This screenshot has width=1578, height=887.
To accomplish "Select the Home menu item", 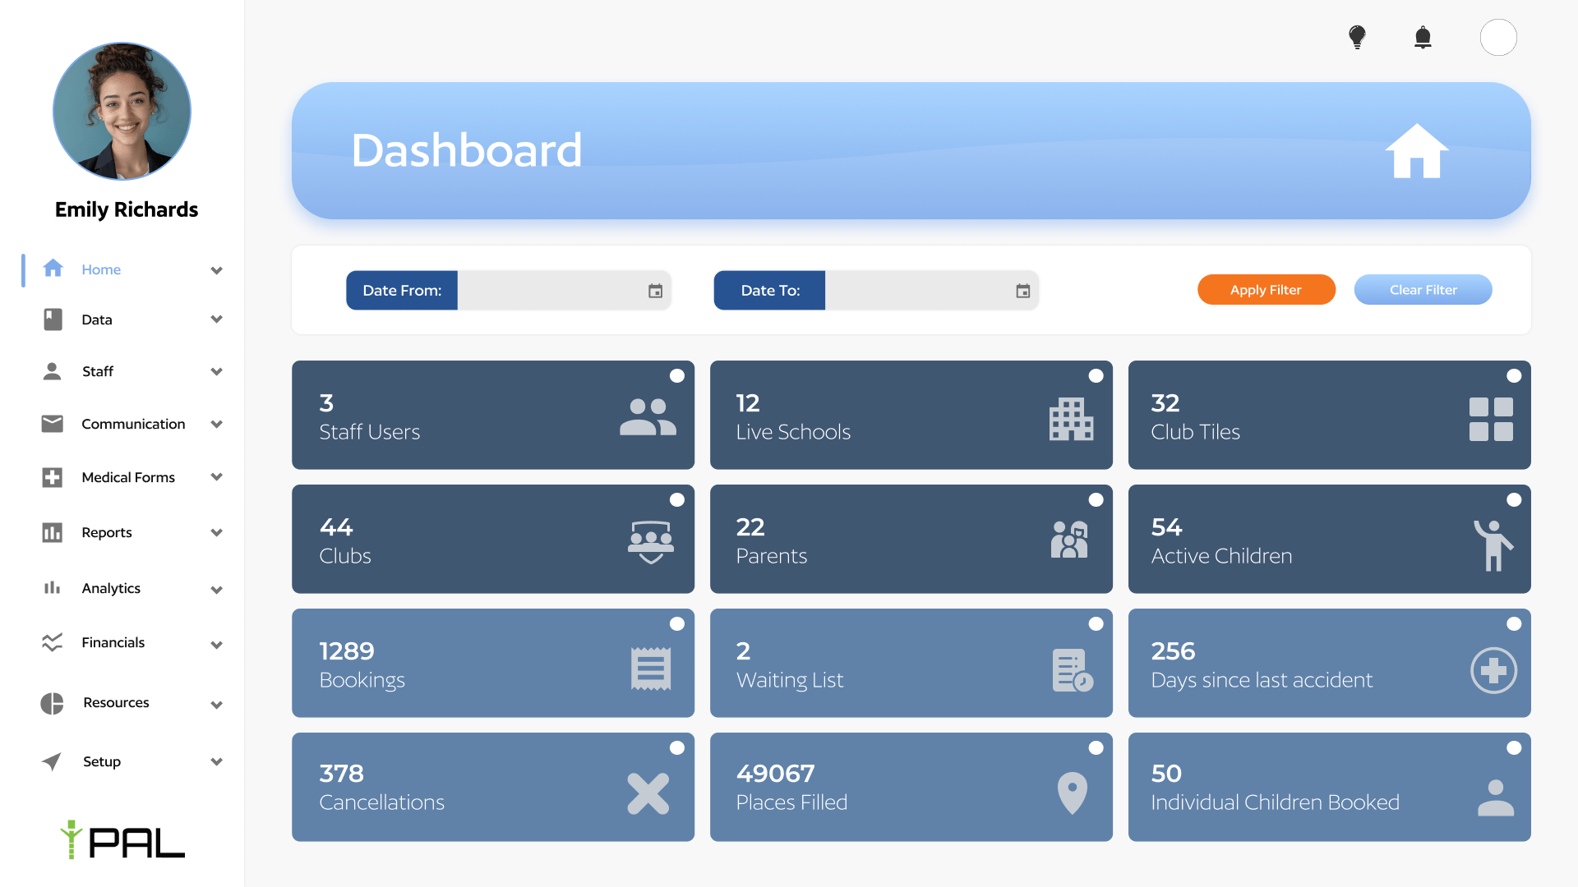I will (x=101, y=269).
